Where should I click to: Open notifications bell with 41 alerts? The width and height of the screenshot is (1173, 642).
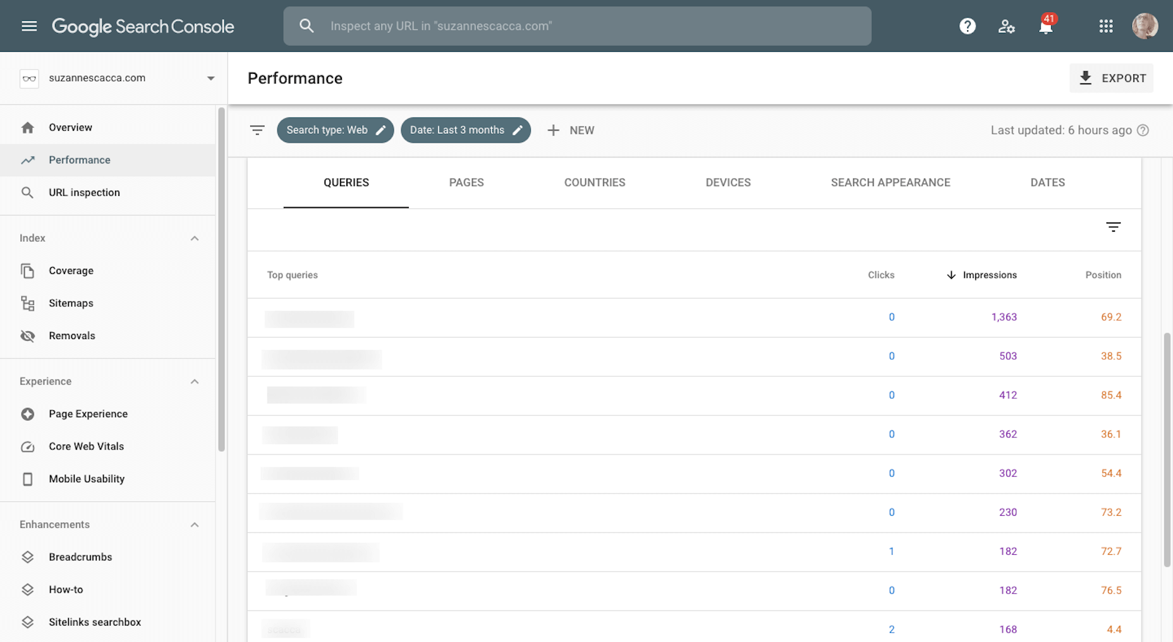1046,25
